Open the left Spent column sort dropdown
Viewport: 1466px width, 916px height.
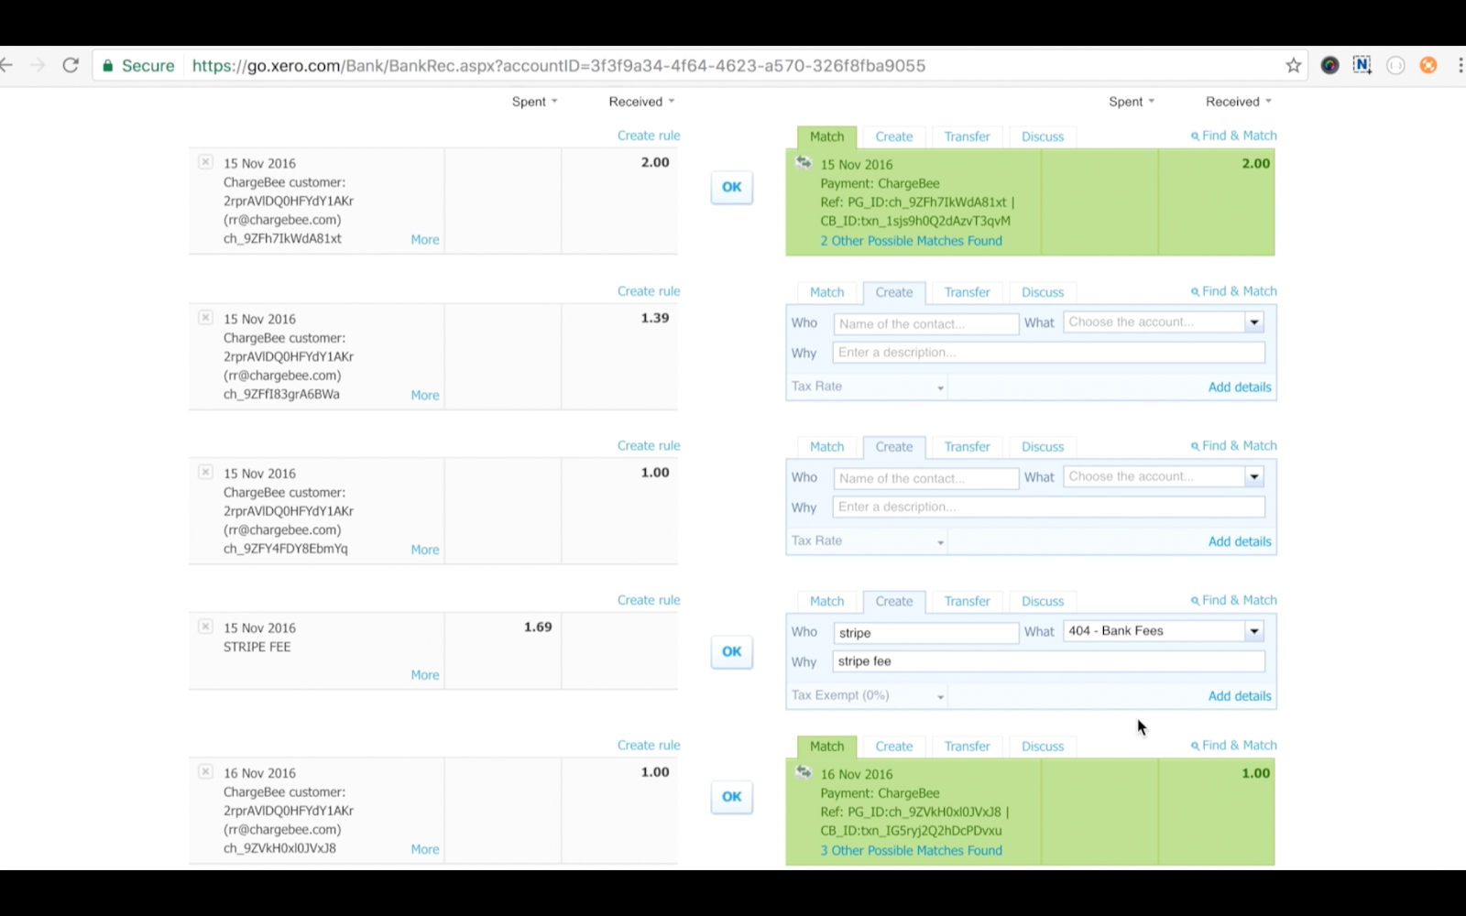point(534,102)
